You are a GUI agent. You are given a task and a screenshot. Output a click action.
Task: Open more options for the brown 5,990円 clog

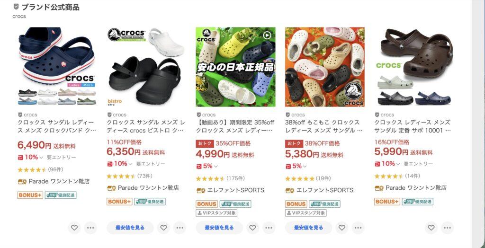click(447, 228)
